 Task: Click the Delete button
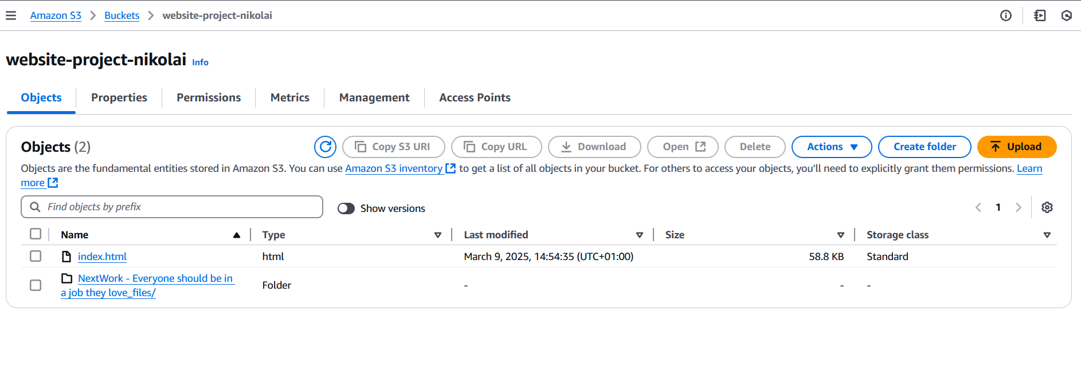[x=755, y=147]
